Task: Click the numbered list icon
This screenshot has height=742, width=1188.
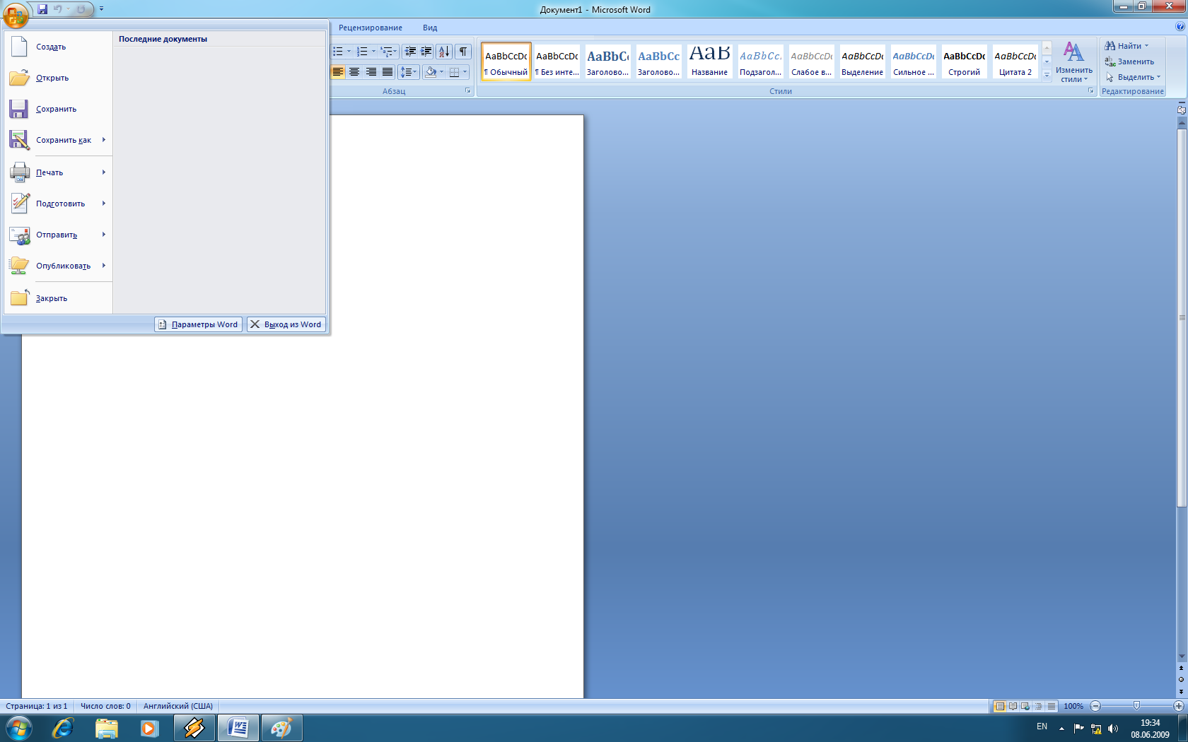Action: pos(362,52)
